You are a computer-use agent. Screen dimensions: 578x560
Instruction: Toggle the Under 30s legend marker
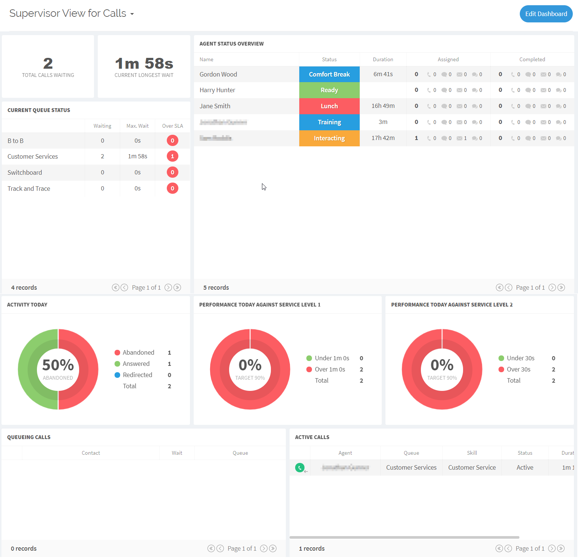502,358
